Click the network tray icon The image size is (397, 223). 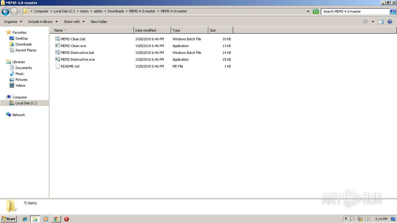(x=360, y=219)
